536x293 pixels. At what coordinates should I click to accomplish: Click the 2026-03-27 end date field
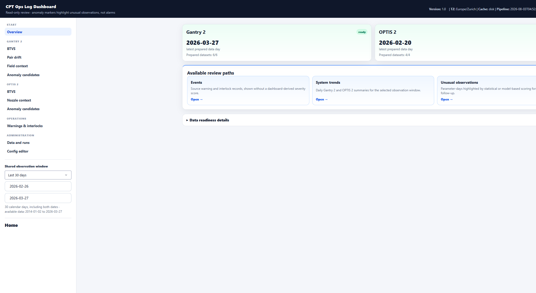point(38,198)
